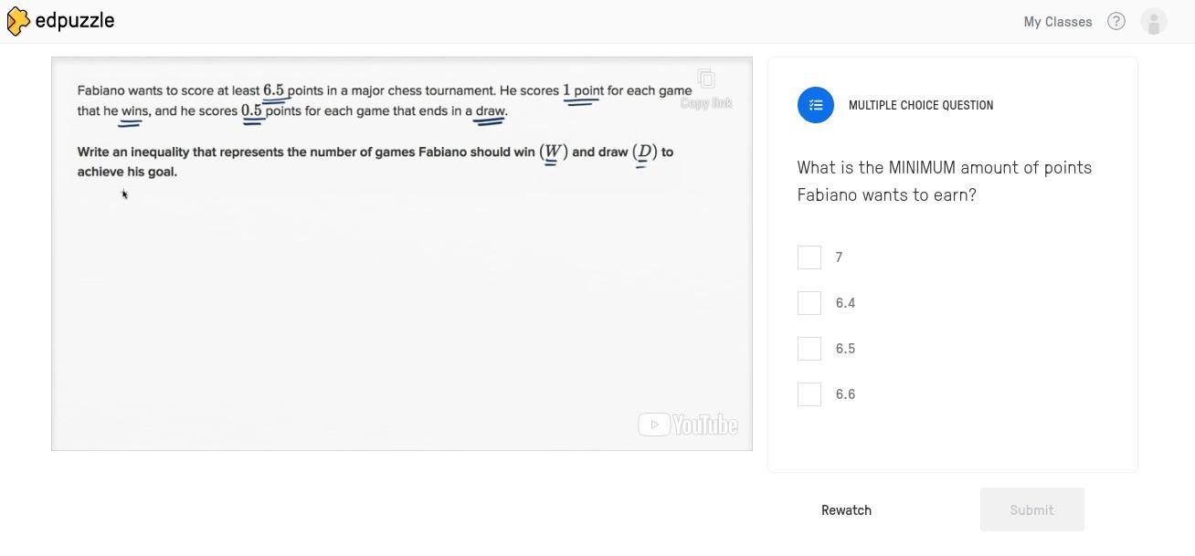
Task: Mark the 6.6 answer checkbox
Action: click(809, 394)
